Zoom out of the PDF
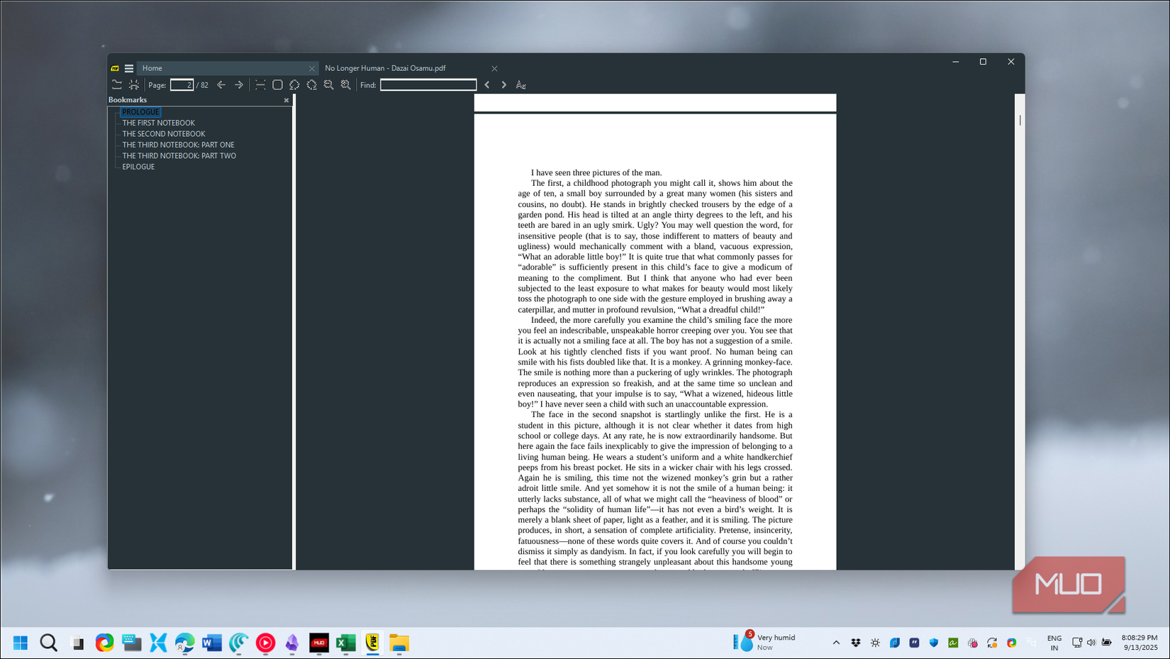This screenshot has height=659, width=1170. point(328,84)
